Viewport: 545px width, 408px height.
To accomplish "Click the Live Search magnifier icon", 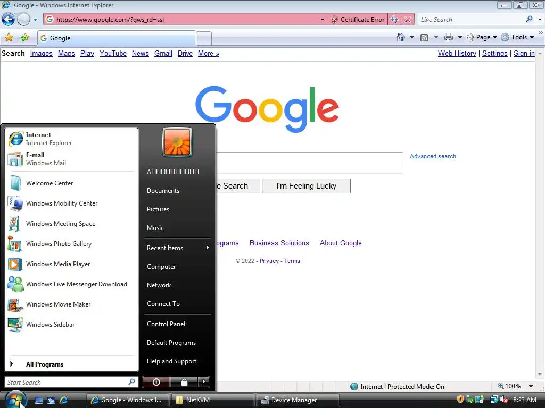I will click(x=529, y=19).
